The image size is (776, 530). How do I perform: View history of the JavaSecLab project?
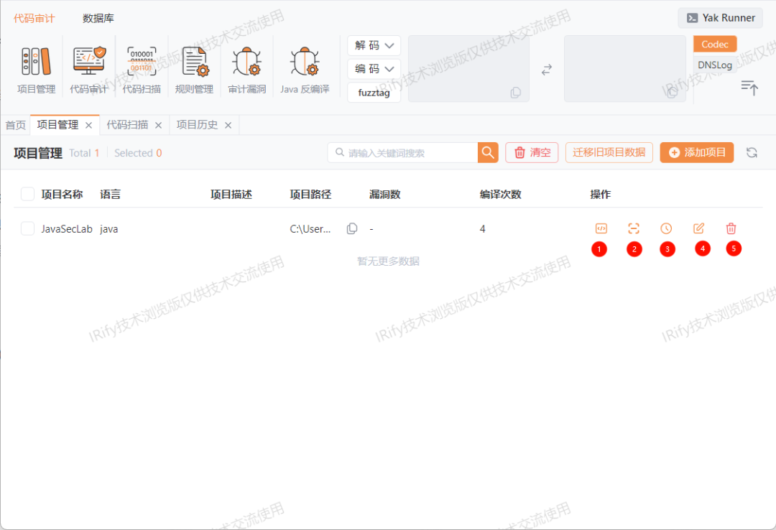click(x=666, y=228)
